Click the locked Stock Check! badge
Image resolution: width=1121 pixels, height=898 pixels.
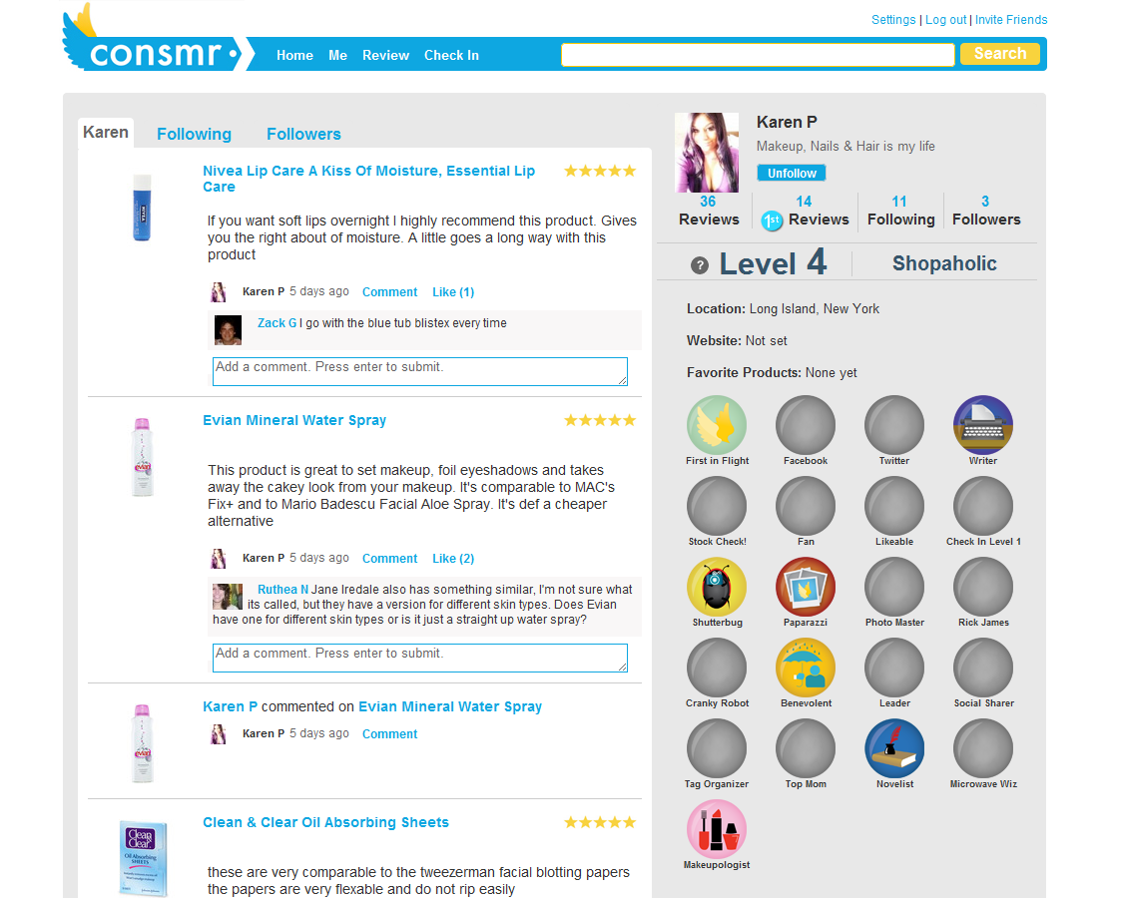717,506
